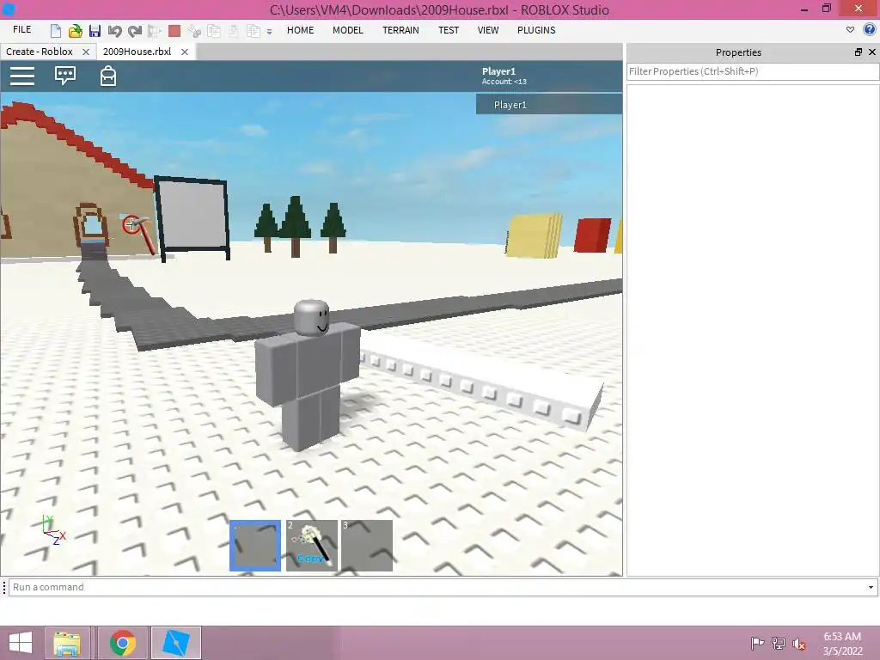Select hotbar slot 3 tool
880x660 pixels.
[366, 546]
